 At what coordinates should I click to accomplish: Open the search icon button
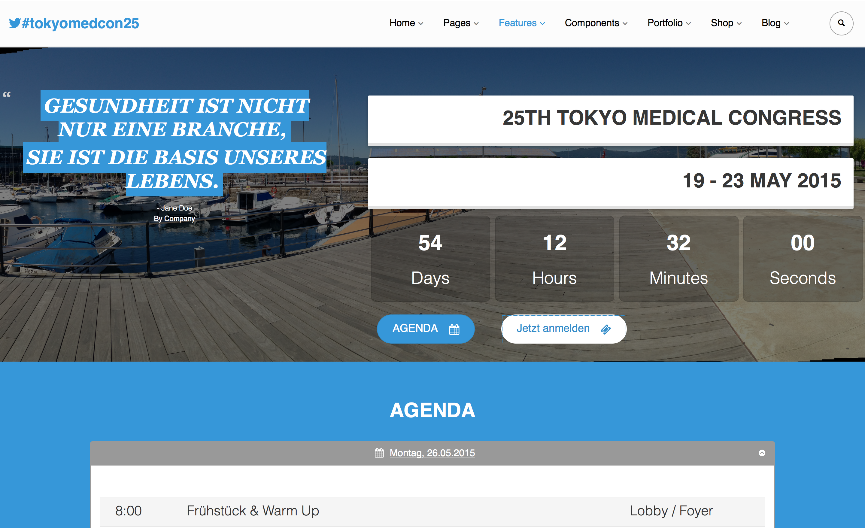point(841,23)
